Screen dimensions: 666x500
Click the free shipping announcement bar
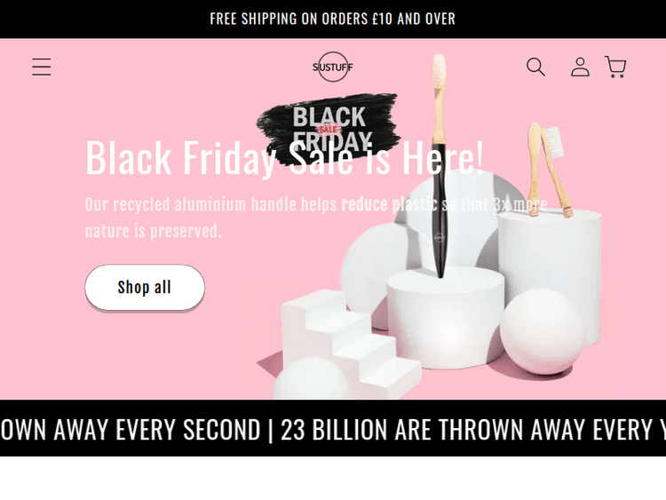click(x=333, y=20)
